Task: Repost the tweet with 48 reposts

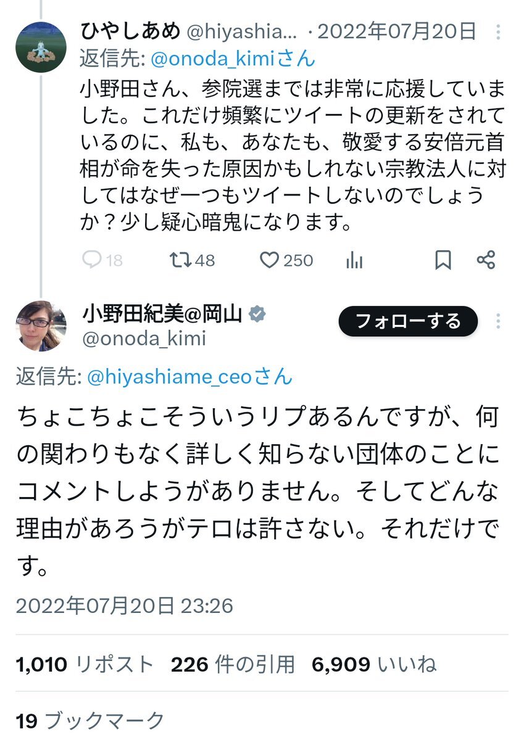Action: tap(179, 261)
